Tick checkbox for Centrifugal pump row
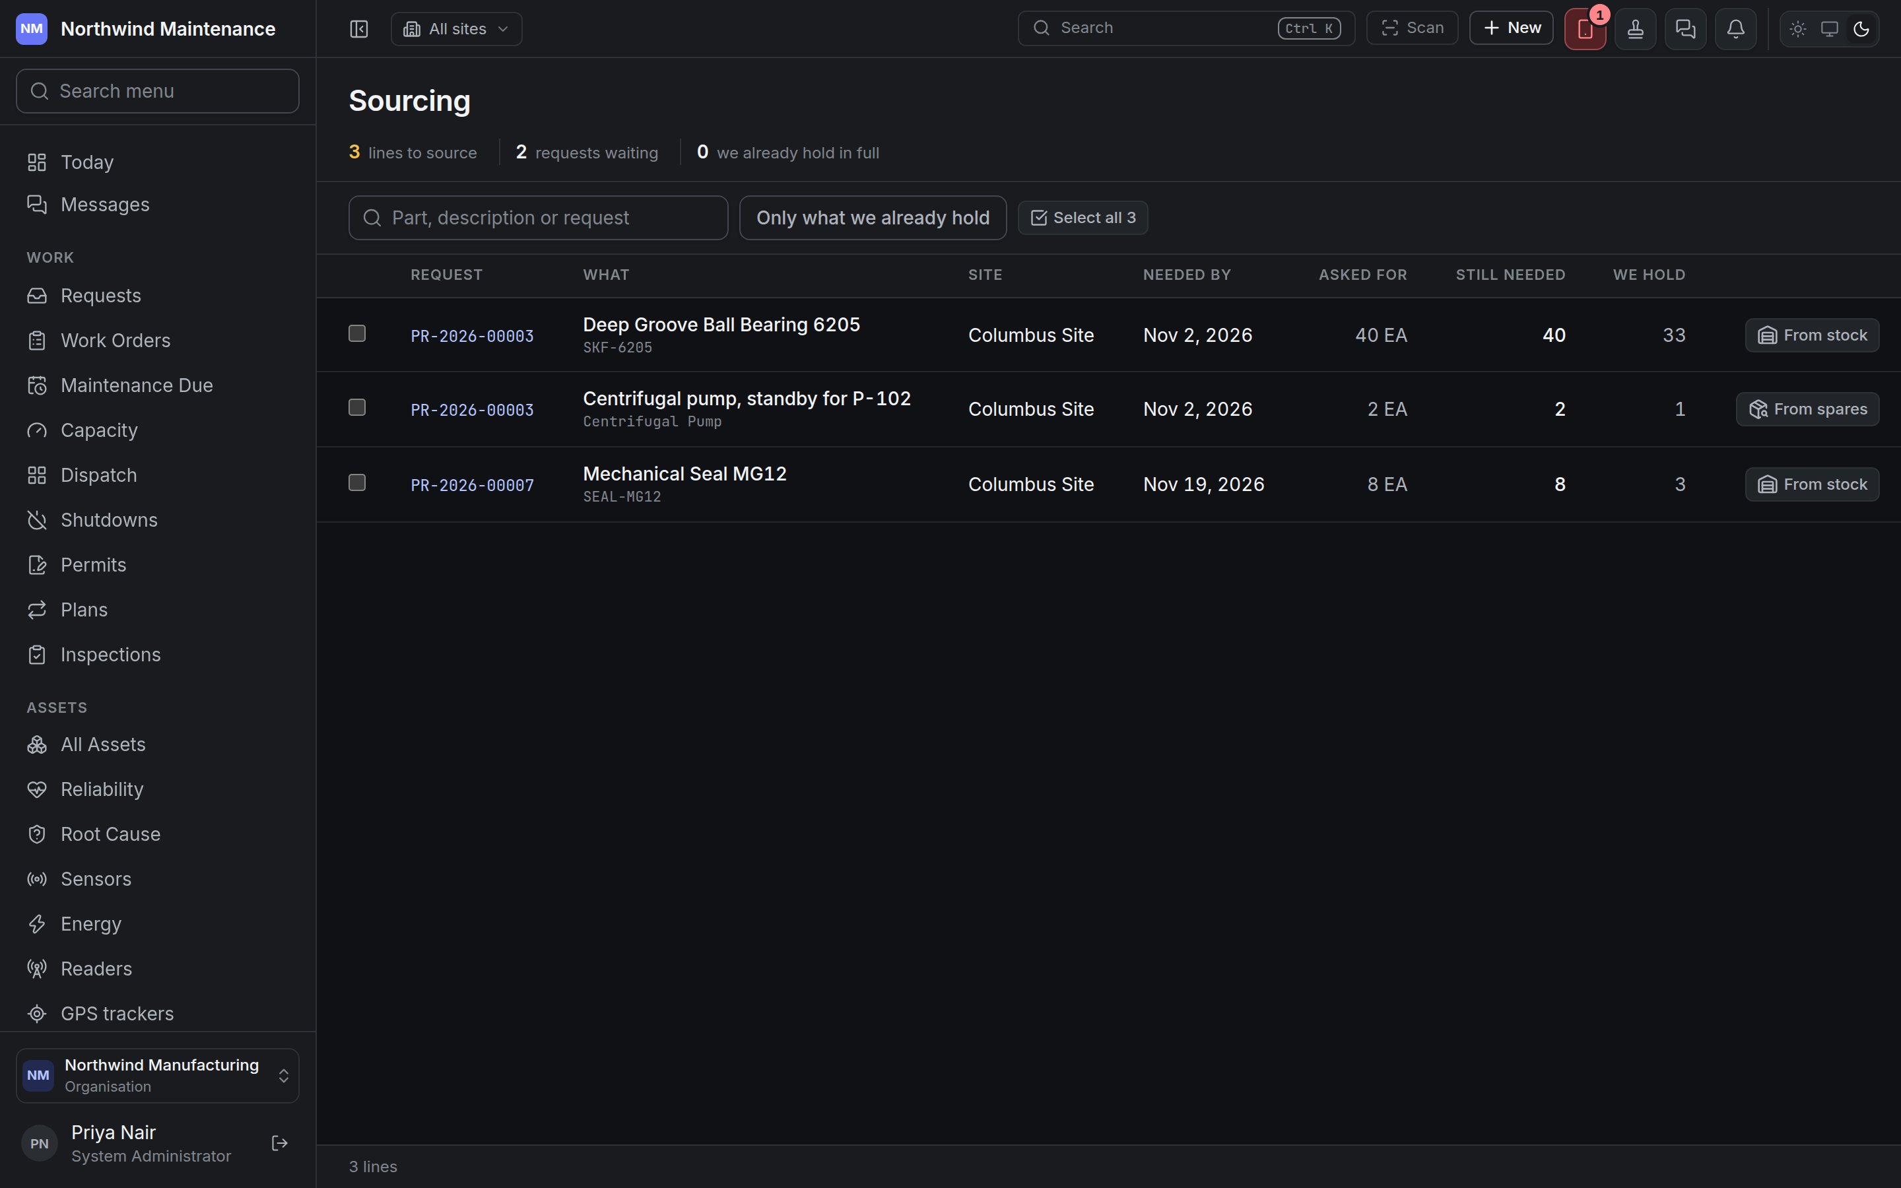 [x=357, y=407]
